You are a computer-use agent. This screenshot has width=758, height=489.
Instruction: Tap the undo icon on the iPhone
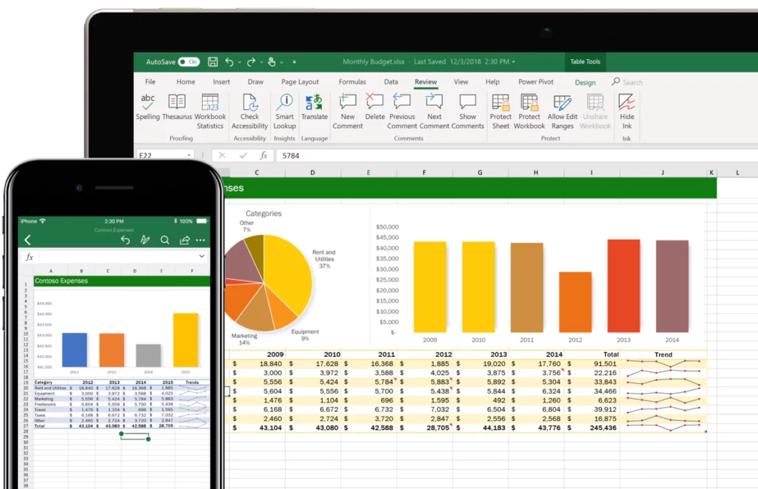(125, 240)
